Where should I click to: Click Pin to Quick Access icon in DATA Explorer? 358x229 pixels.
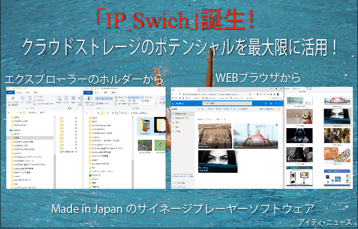(x=13, y=98)
